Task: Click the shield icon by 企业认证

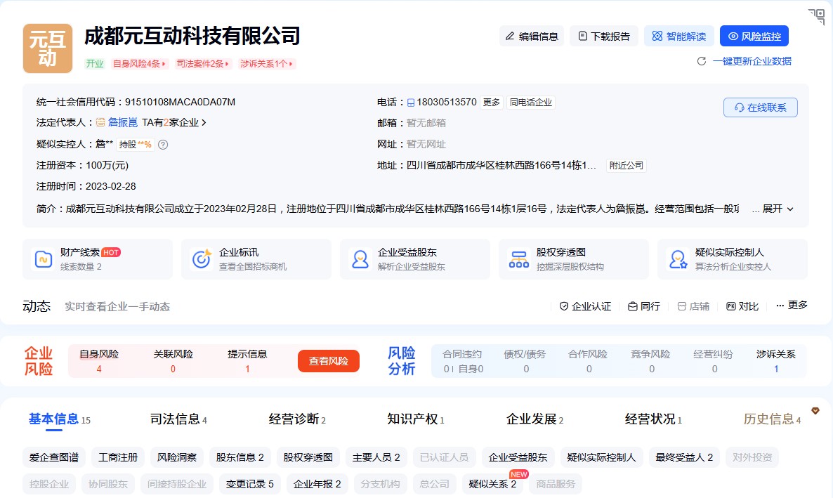Action: [564, 307]
